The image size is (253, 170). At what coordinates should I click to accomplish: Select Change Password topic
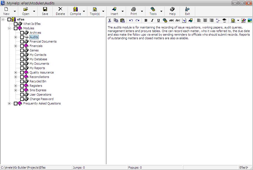(x=41, y=99)
